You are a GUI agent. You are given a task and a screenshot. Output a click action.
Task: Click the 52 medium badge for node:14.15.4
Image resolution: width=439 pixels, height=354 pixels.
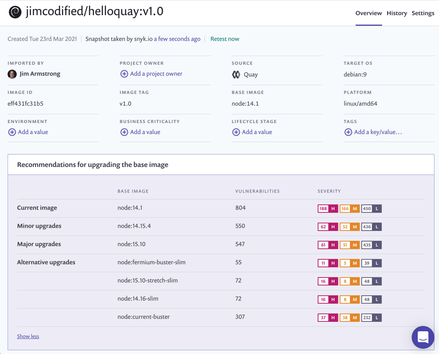pos(350,227)
